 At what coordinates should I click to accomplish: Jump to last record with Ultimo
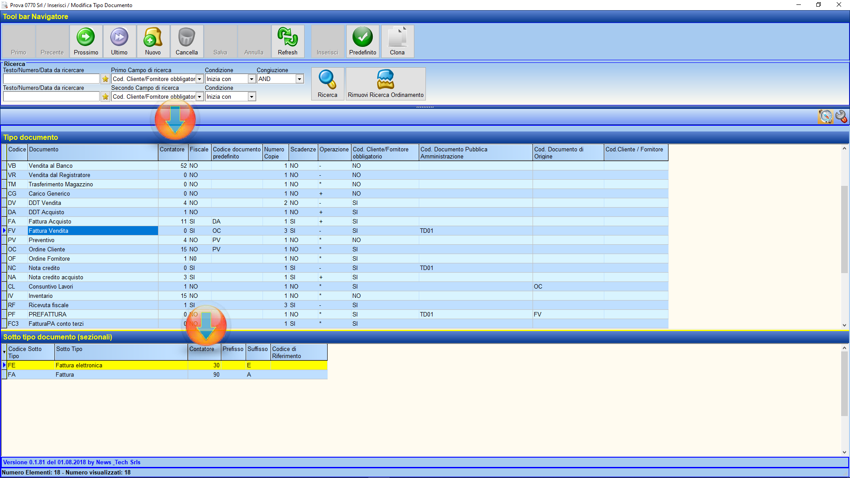(119, 41)
